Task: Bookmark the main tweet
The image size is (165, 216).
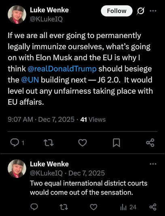Action: 116,143
